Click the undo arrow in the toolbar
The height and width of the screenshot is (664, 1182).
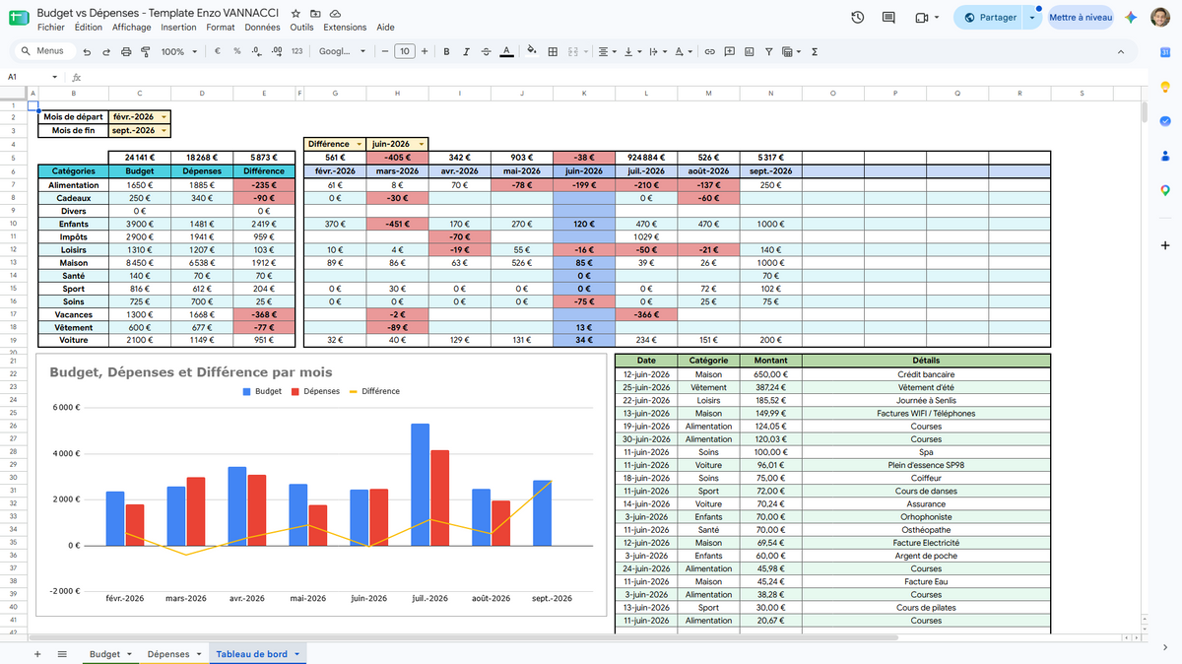(88, 52)
